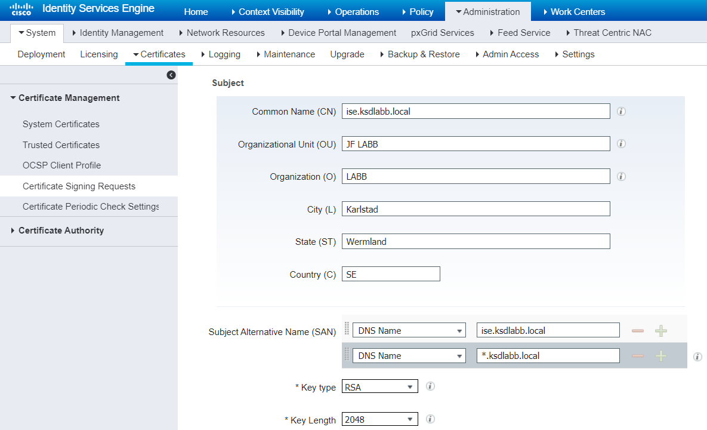Remove the ise.ksdlabb.local SAN entry

[638, 331]
